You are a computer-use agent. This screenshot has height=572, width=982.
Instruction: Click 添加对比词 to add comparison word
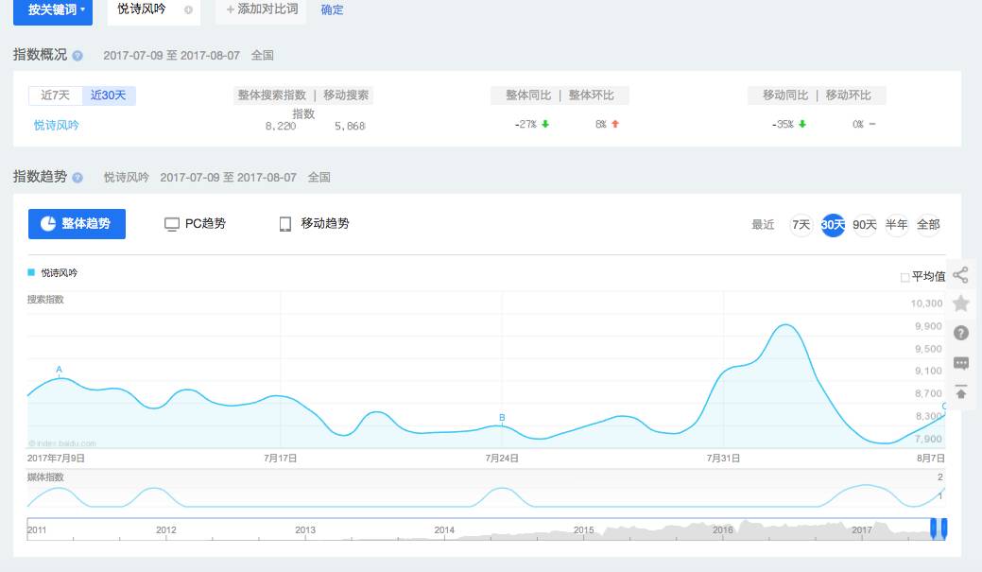click(x=261, y=9)
